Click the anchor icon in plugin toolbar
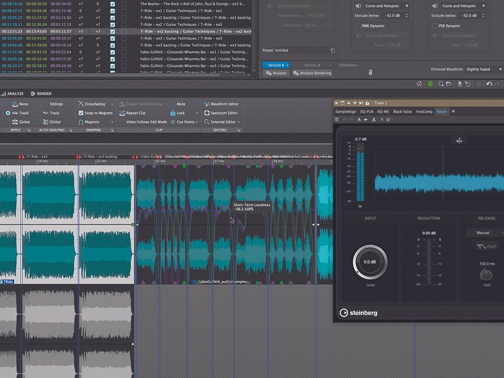This screenshot has width=504, height=378. click(374, 120)
